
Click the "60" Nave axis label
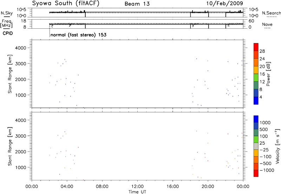click(x=251, y=21)
